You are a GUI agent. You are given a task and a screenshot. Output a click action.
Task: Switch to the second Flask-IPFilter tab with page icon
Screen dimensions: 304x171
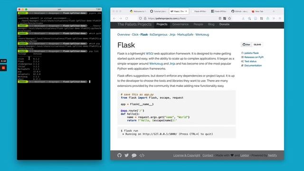pyautogui.click(x=219, y=11)
